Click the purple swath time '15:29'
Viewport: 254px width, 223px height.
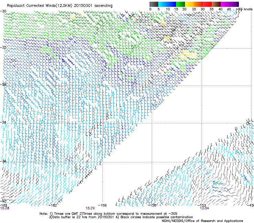[90, 208]
